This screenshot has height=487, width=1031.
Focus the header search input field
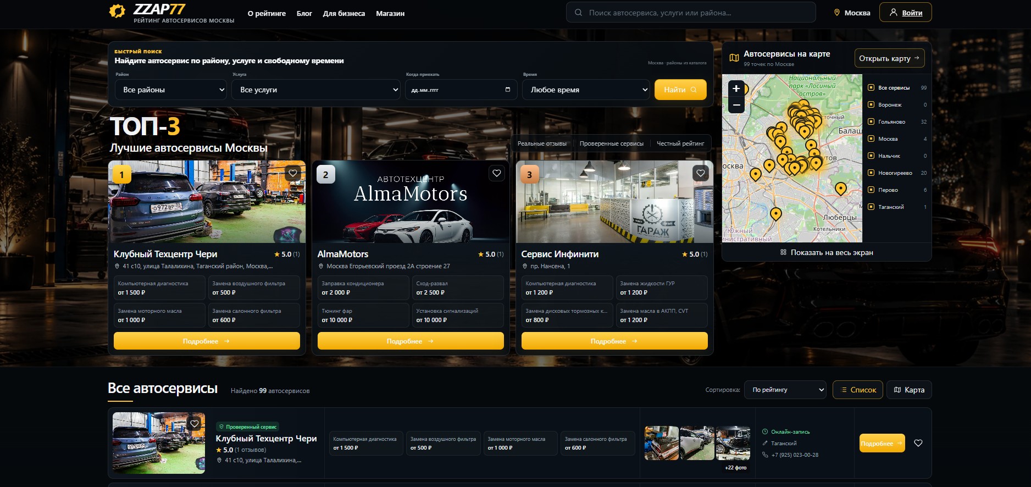click(x=691, y=12)
